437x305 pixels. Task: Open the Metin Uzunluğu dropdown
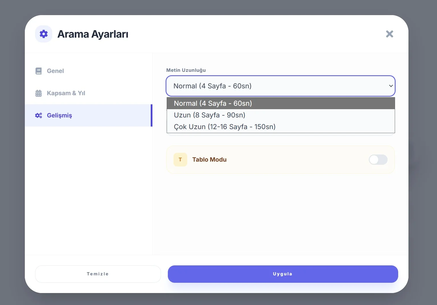pyautogui.click(x=280, y=86)
